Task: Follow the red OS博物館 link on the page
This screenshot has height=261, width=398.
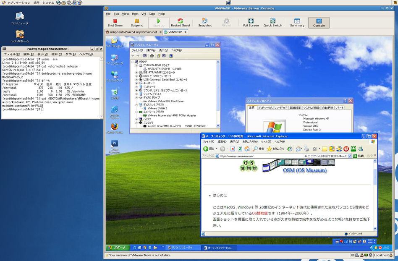Action: point(259,213)
